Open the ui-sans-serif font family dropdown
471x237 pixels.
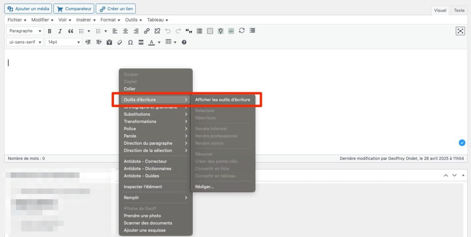[25, 42]
